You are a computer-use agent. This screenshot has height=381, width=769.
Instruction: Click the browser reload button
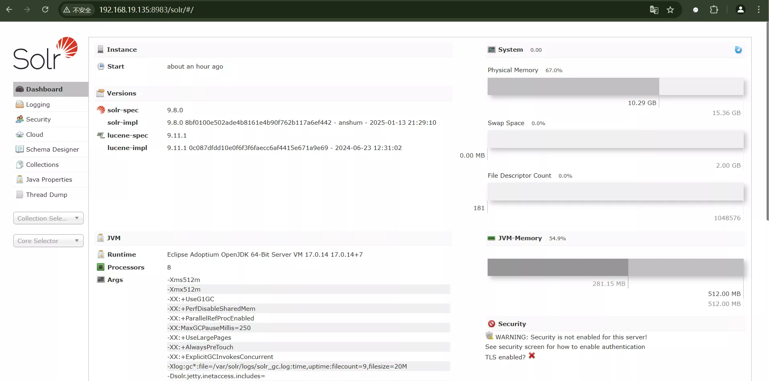45,10
